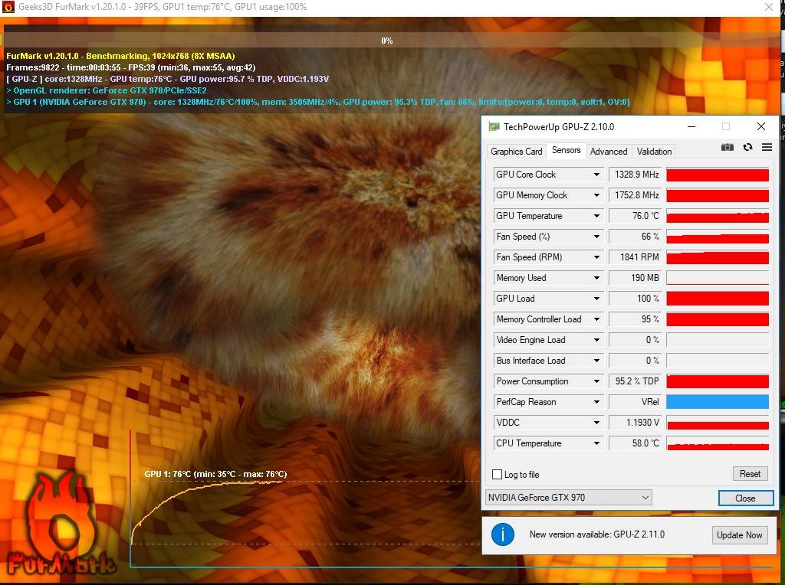The image size is (785, 585).
Task: Click the New version available GPU-Z 2.11.0 message
Action: [x=596, y=534]
